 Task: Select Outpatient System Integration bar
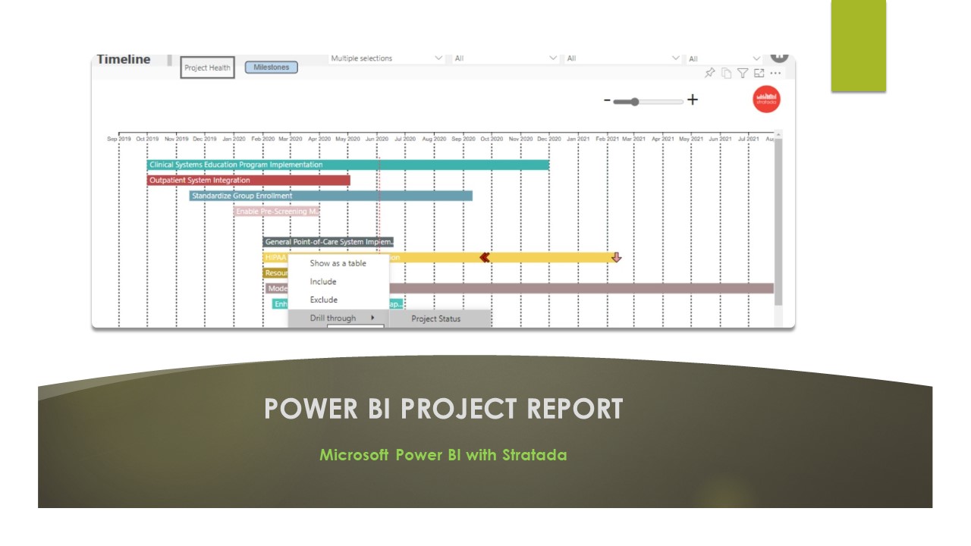click(248, 180)
